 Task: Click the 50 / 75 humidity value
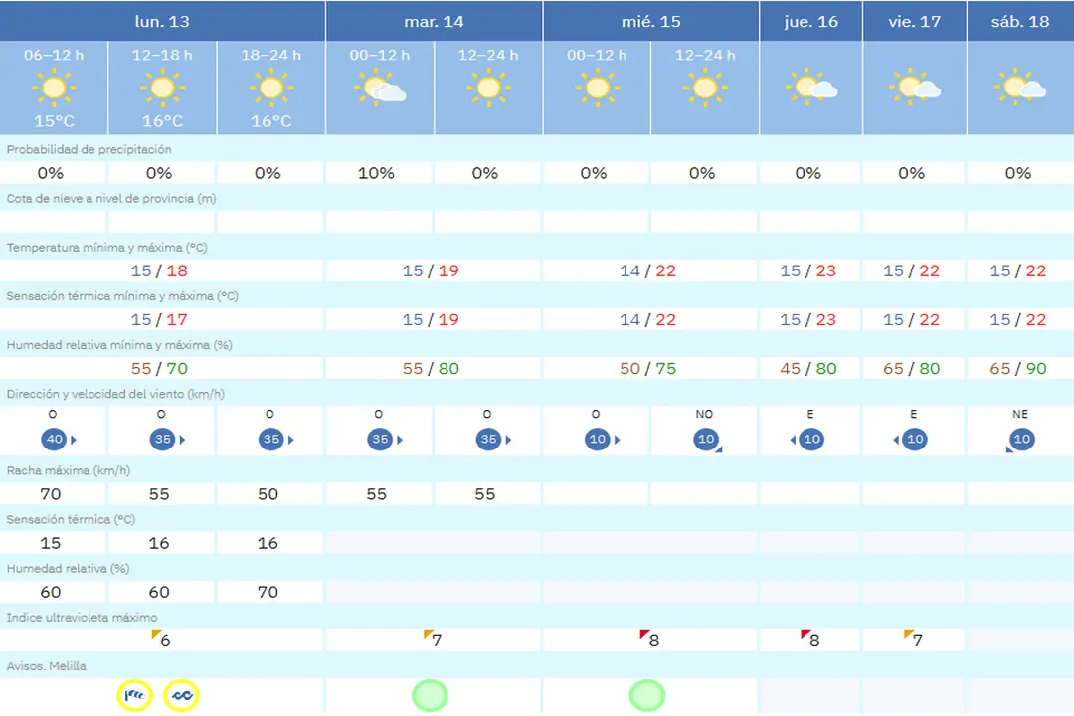648,369
